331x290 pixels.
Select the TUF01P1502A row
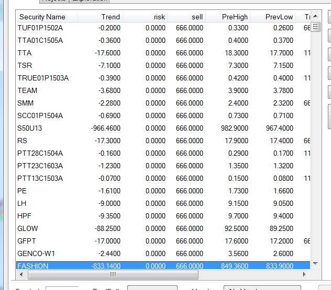pyautogui.click(x=163, y=28)
